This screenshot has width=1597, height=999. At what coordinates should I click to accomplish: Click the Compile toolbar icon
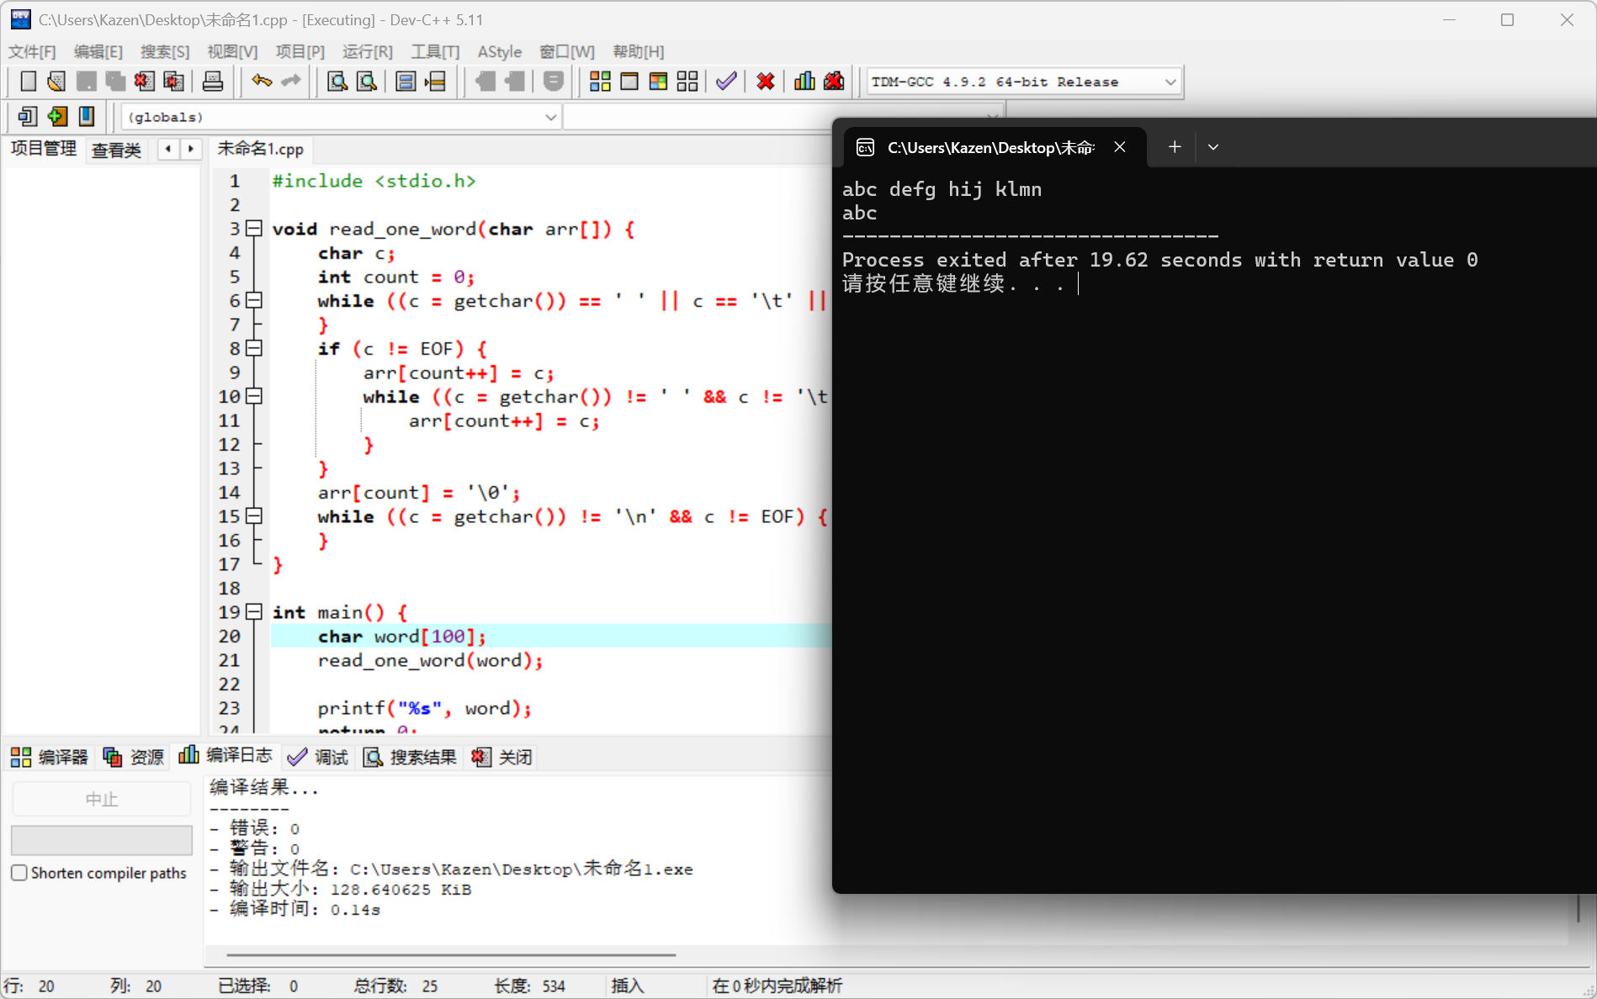(600, 82)
